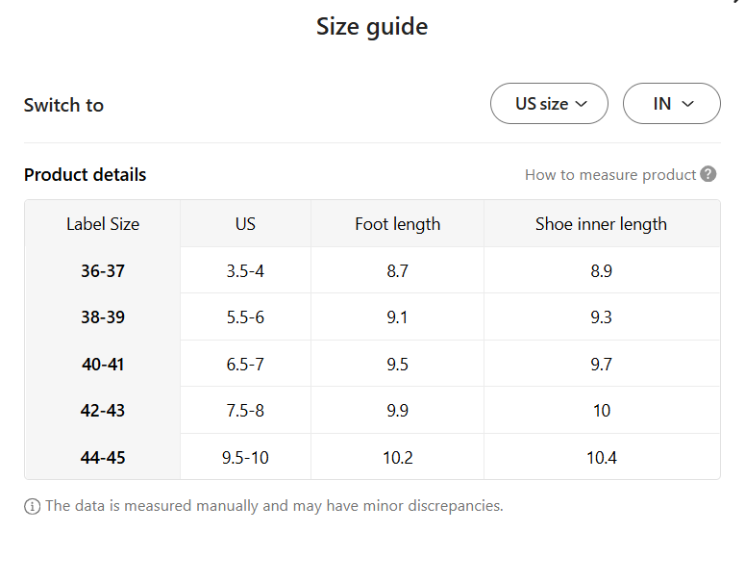This screenshot has width=745, height=582.
Task: Click the 10.4 shoe inner length cell
Action: (x=601, y=458)
